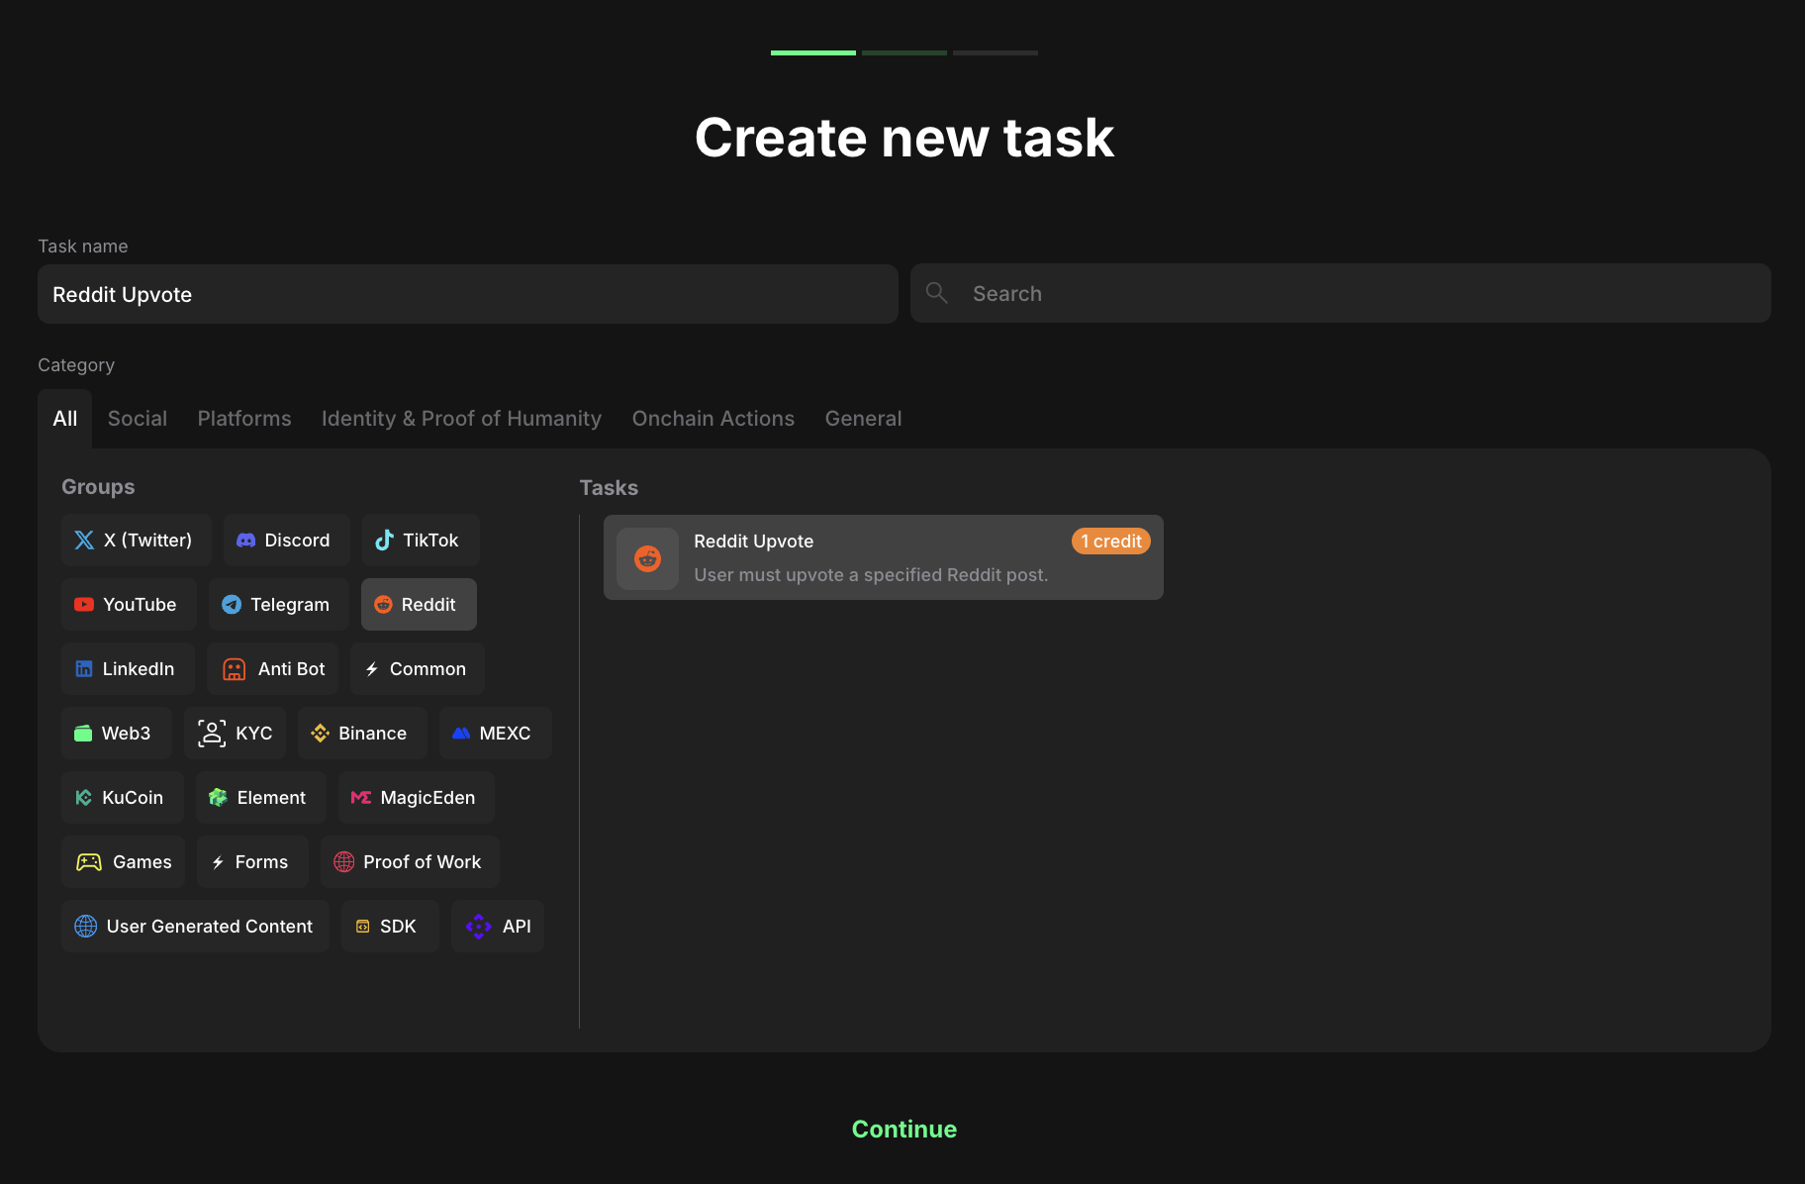Select the YouTube group icon
Image resolution: width=1805 pixels, height=1184 pixels.
coord(84,605)
